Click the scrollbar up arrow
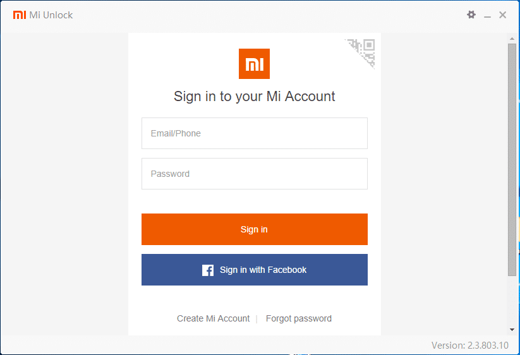 coord(512,39)
